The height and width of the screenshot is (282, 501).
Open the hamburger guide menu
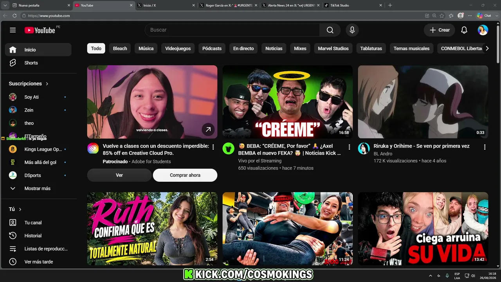[x=13, y=30]
